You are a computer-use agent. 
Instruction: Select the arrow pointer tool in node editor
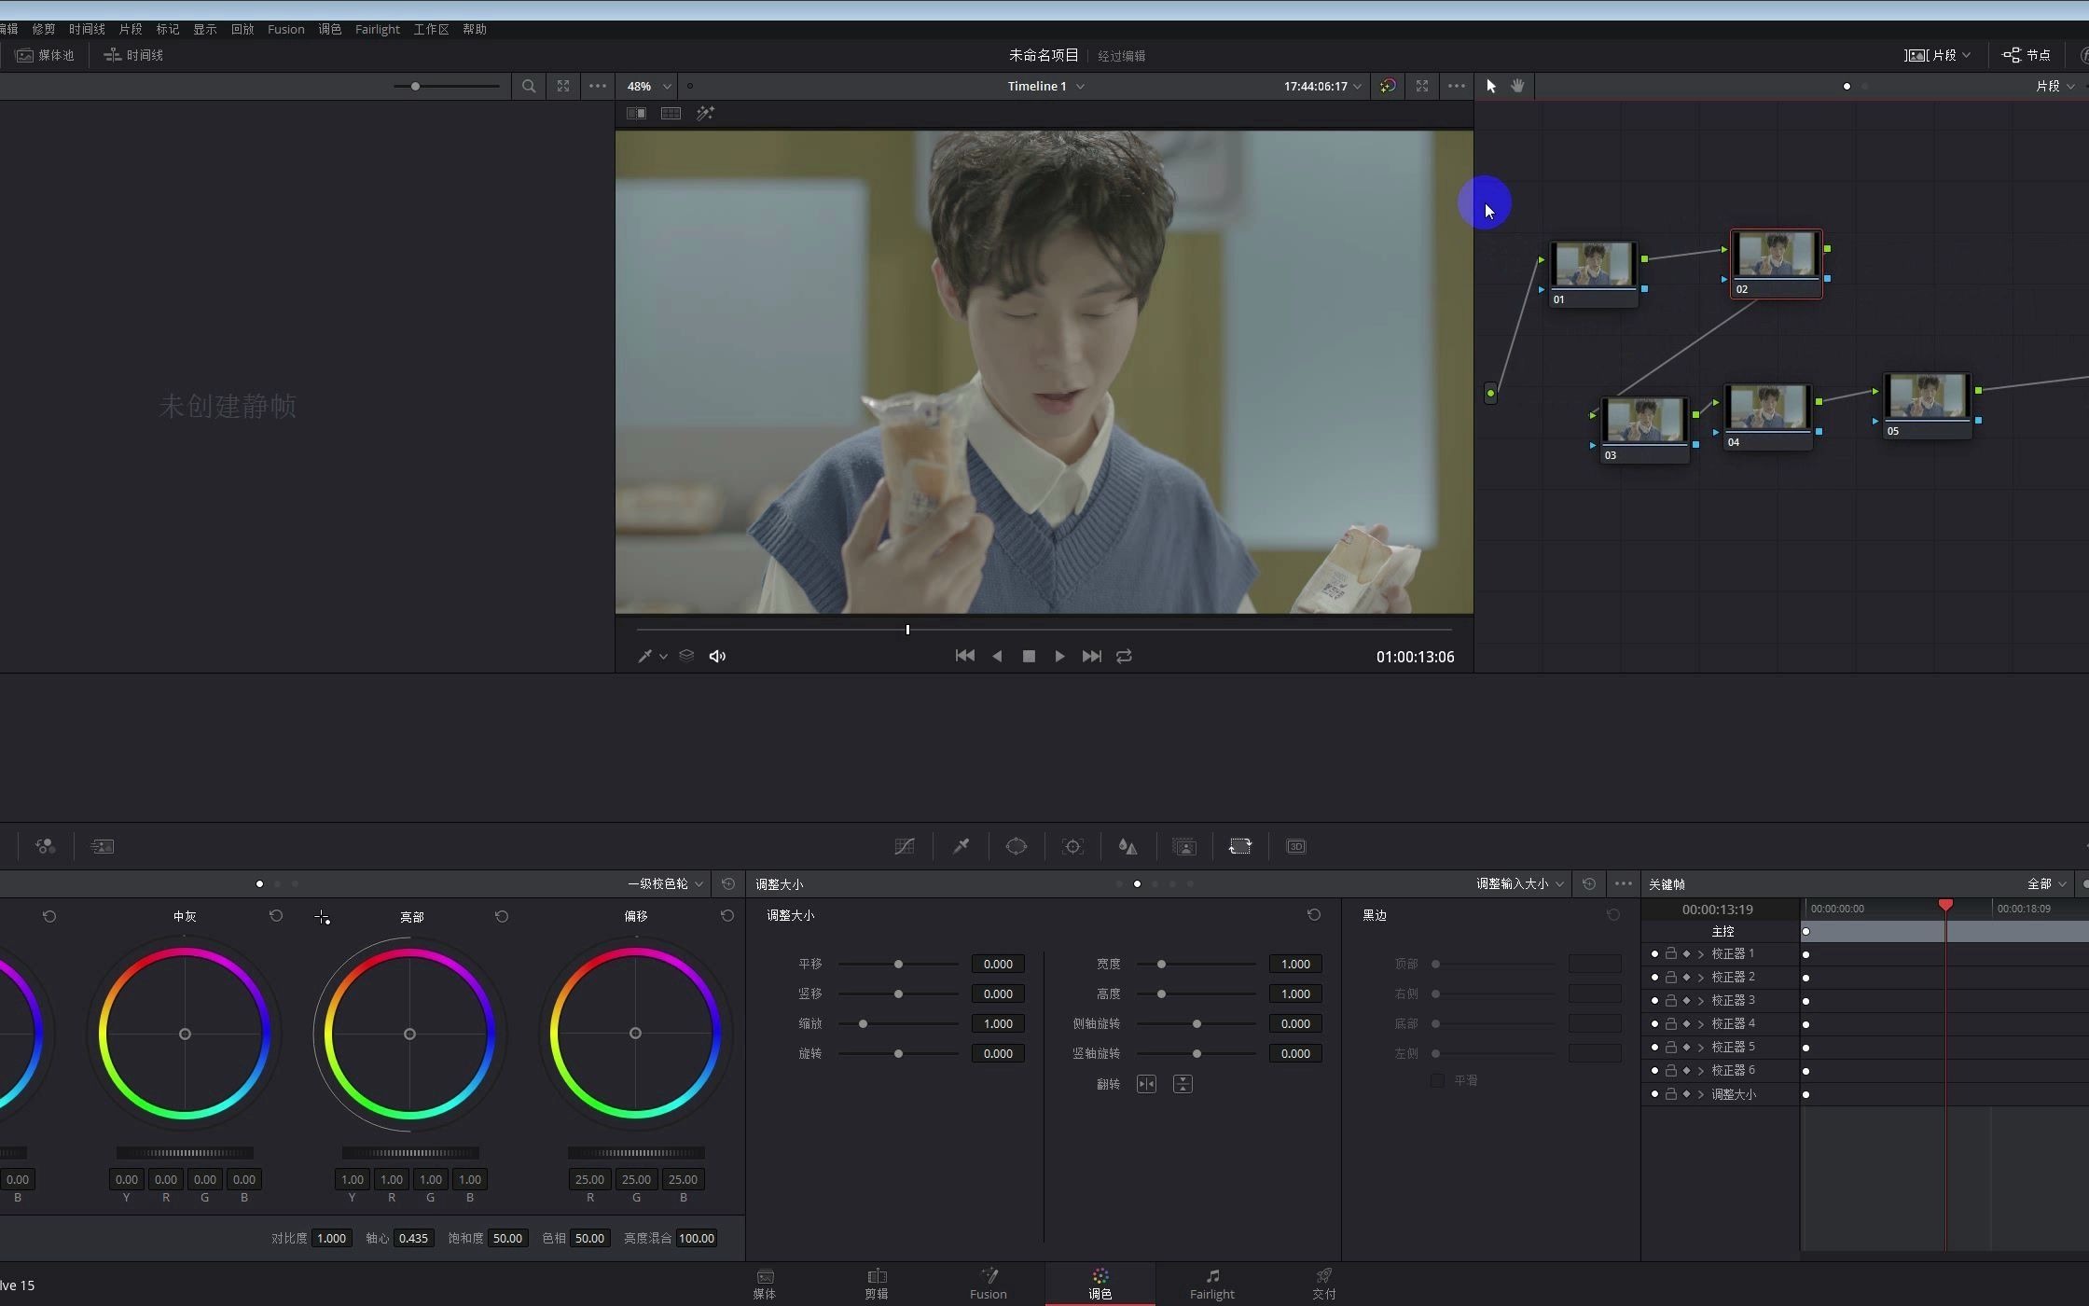click(1490, 86)
